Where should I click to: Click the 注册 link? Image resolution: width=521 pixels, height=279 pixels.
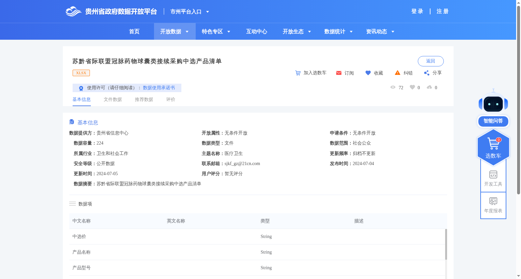pyautogui.click(x=443, y=11)
